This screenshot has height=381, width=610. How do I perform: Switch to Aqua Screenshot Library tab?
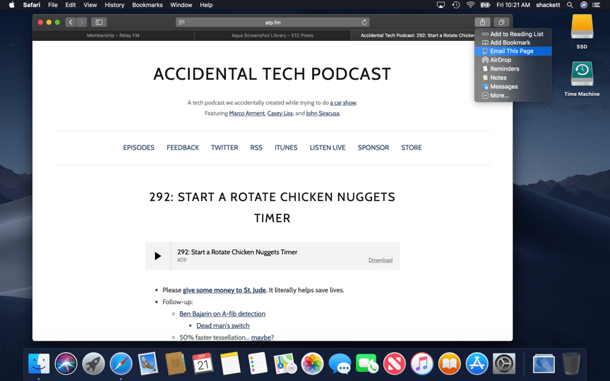coord(273,35)
